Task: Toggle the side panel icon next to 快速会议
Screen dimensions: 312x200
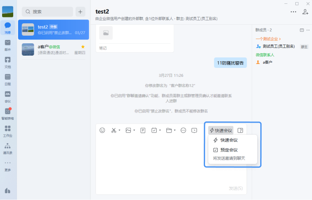Action: point(240,130)
